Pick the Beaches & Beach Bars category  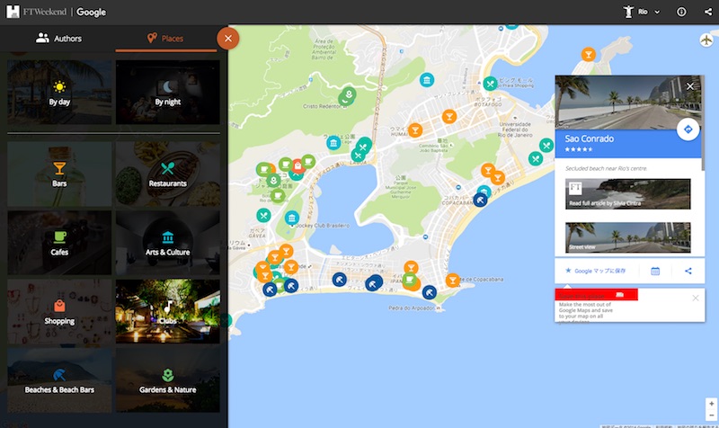59,381
